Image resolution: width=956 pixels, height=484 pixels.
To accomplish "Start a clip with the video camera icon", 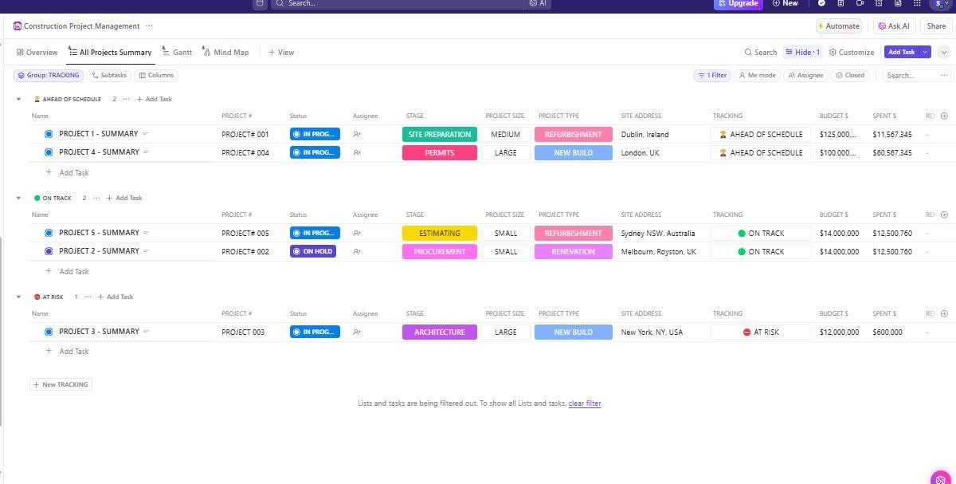I will coord(860,3).
